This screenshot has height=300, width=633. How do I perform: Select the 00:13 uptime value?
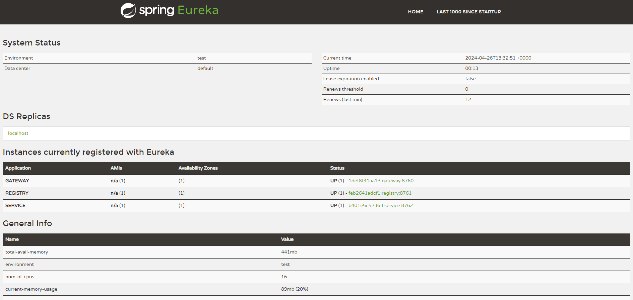tap(471, 68)
